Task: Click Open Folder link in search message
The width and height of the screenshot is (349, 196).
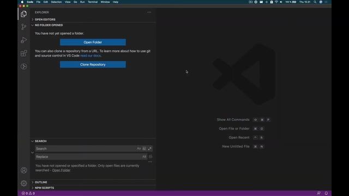Action: pos(61,170)
